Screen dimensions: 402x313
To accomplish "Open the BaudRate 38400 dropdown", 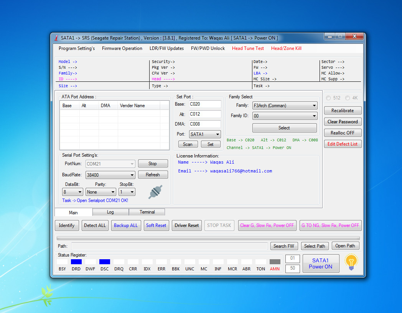I will (110, 175).
